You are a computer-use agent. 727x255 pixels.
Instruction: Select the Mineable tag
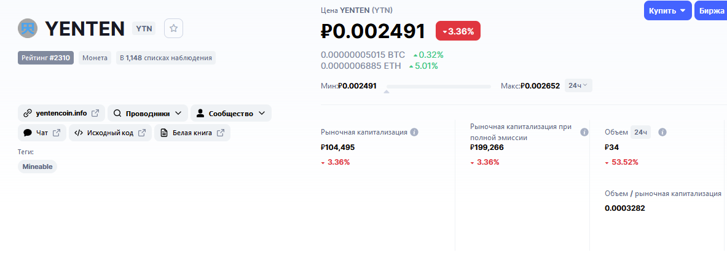pyautogui.click(x=37, y=167)
